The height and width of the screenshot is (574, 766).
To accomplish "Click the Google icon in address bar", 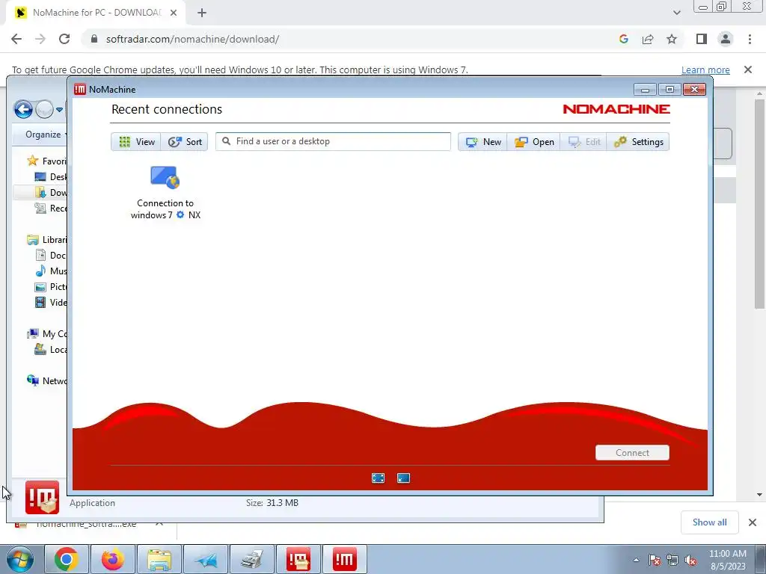I will (x=623, y=39).
